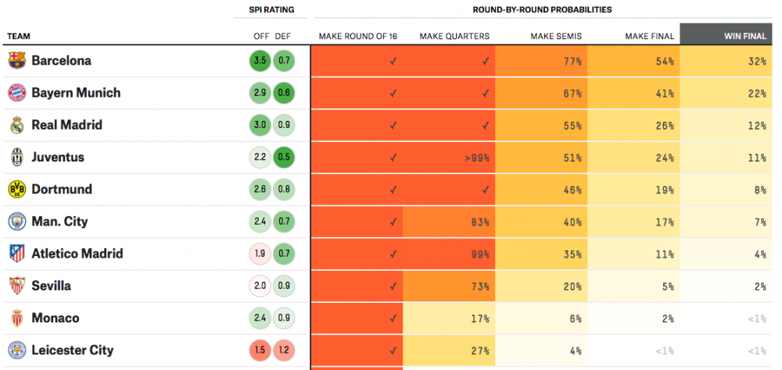782x370 pixels.
Task: Click the Leicester City crest icon
Action: (x=17, y=350)
